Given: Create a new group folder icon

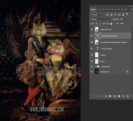Looking at the screenshot, I should pyautogui.click(x=119, y=96).
